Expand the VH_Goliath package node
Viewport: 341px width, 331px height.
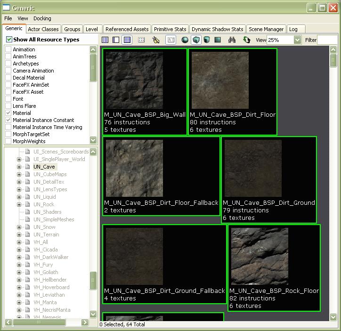coord(19,272)
